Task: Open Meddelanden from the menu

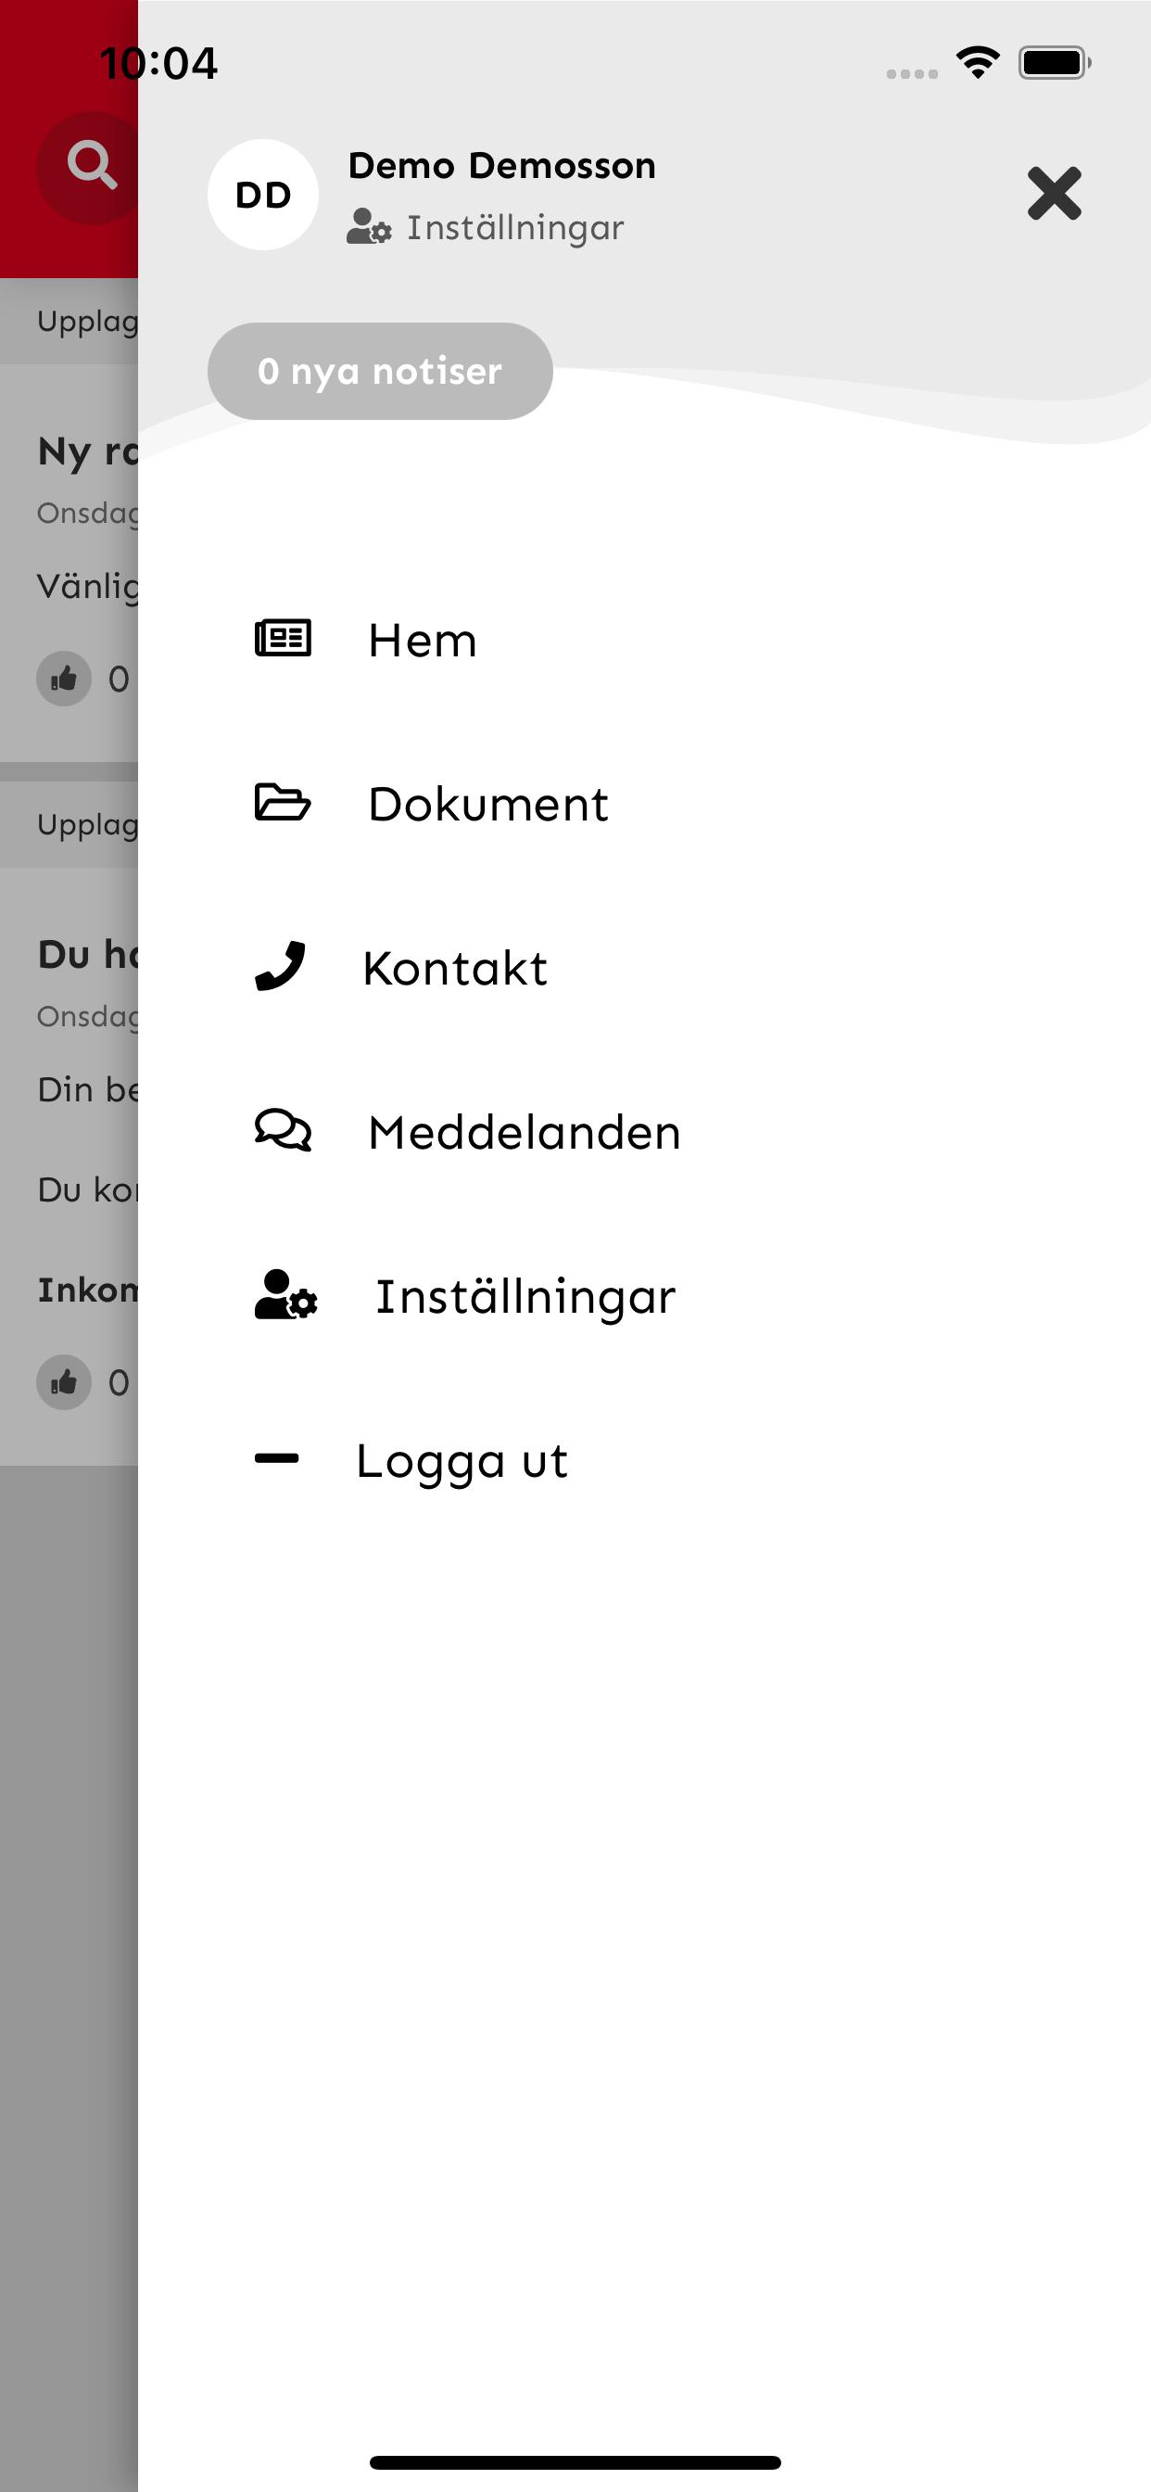Action: [x=525, y=1133]
